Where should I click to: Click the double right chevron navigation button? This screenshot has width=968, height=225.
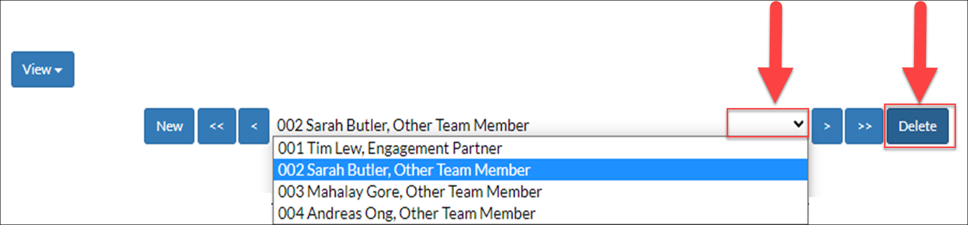pyautogui.click(x=864, y=126)
